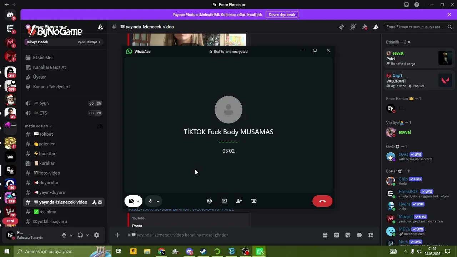Image resolution: width=457 pixels, height=257 pixels.
Task: Open input device arrow beside Discord mic
Action: click(x=71, y=235)
